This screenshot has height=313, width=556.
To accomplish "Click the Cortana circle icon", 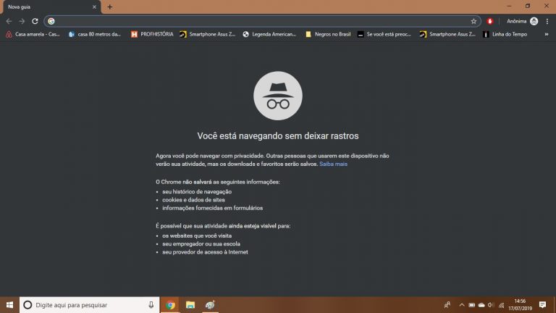I will point(28,305).
